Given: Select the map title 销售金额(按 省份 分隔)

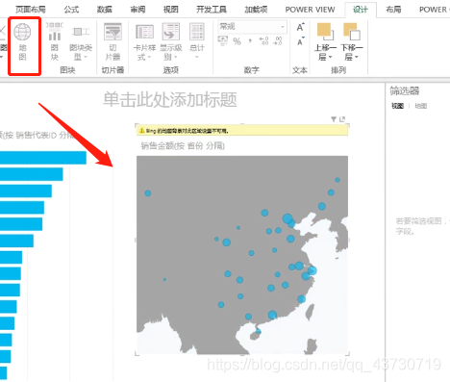Looking at the screenshot, I should [183, 146].
